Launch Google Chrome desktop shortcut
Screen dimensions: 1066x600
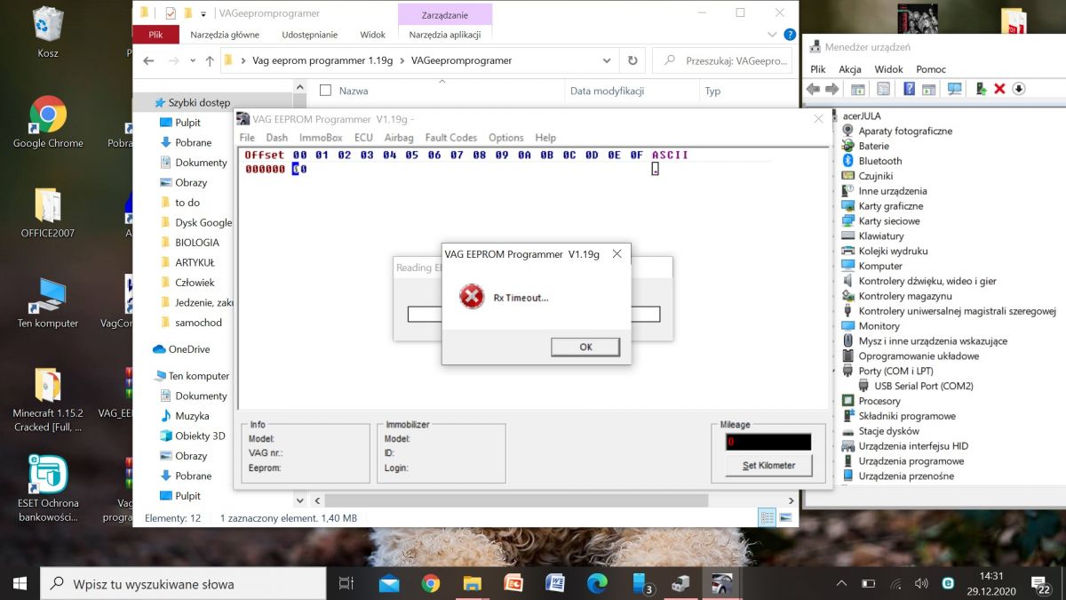(x=48, y=123)
